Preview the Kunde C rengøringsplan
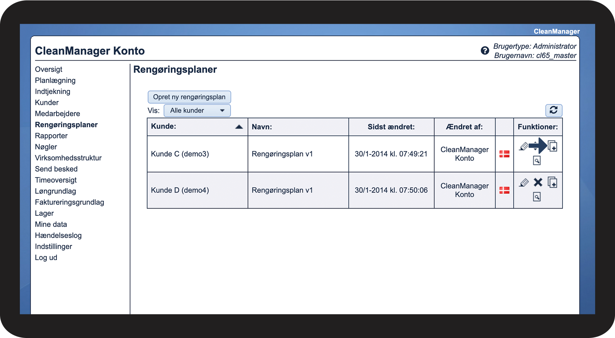The image size is (615, 338). coord(537,160)
